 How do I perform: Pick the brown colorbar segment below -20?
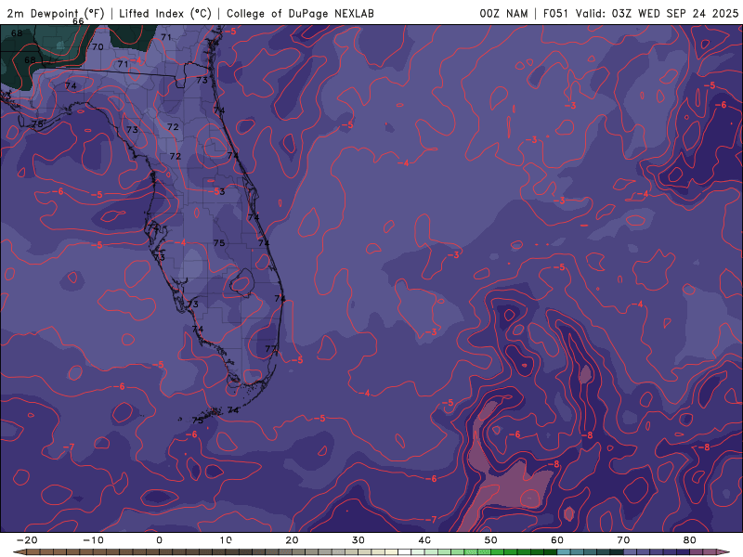[33, 552]
